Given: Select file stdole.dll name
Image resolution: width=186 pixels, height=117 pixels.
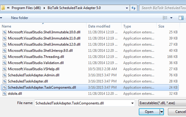Looking at the screenshot, I should click(15, 94).
